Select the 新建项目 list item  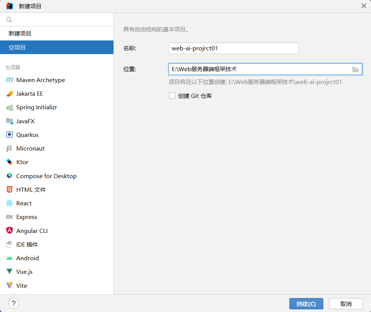click(x=57, y=33)
